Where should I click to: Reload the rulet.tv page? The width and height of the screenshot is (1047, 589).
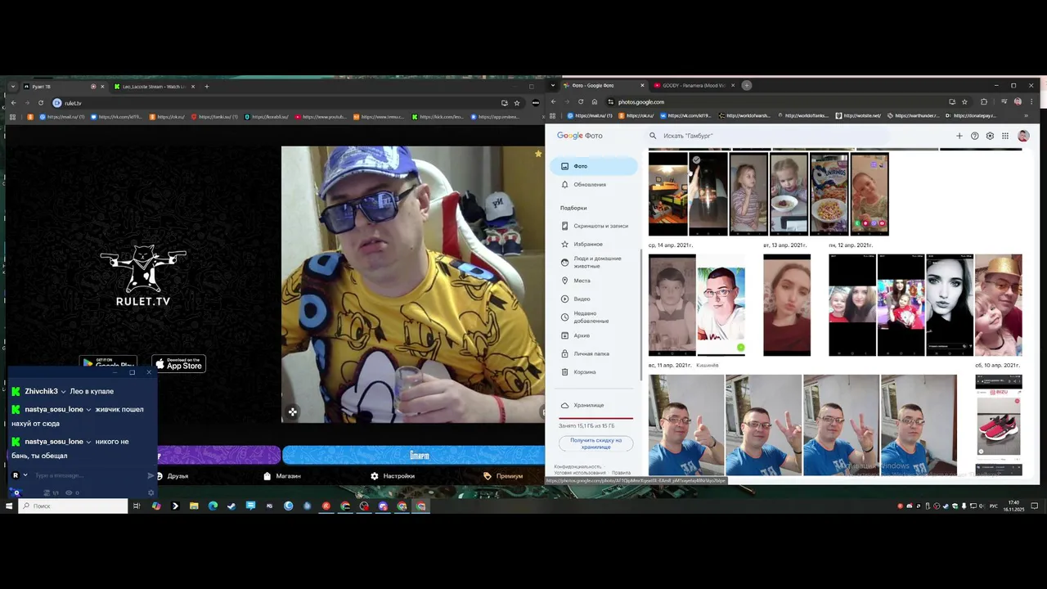click(x=41, y=103)
